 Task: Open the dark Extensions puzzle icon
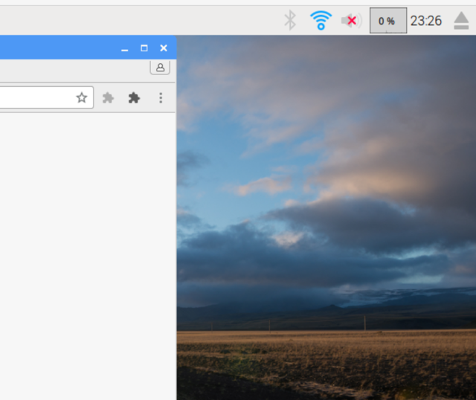tap(134, 98)
